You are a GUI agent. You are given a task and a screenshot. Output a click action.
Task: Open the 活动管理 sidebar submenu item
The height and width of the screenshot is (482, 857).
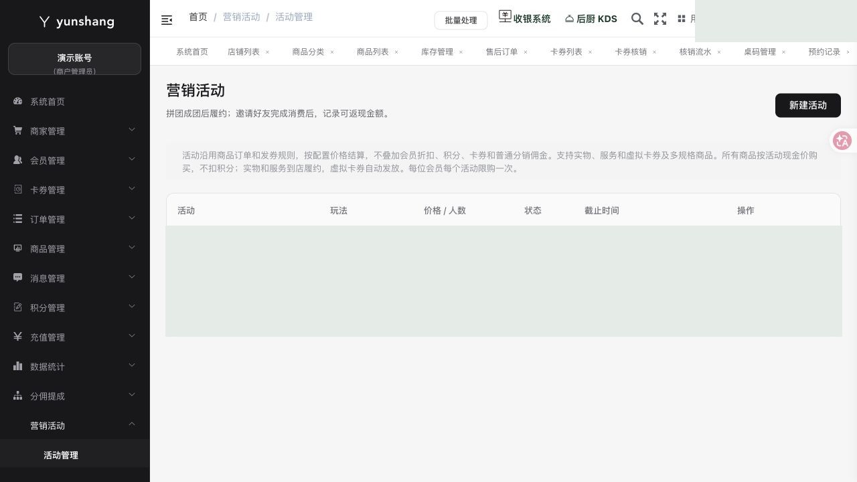75,455
